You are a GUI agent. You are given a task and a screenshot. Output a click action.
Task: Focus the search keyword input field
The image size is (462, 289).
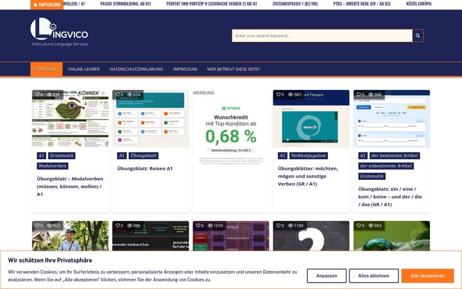pyautogui.click(x=322, y=36)
